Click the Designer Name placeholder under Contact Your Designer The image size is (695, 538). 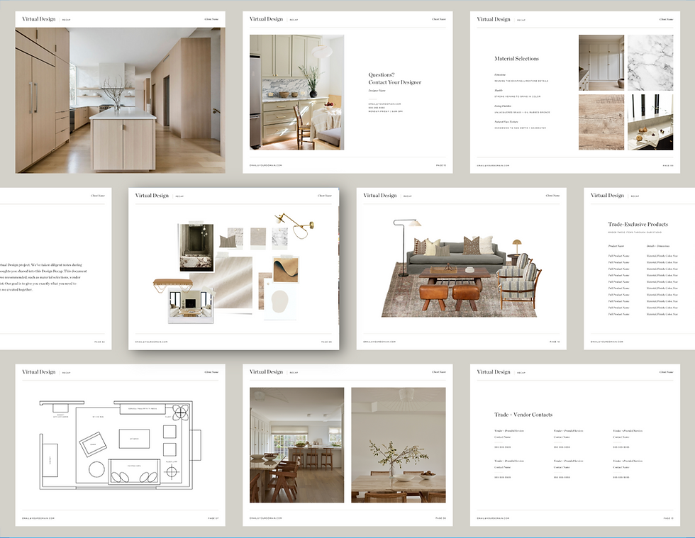coord(377,91)
